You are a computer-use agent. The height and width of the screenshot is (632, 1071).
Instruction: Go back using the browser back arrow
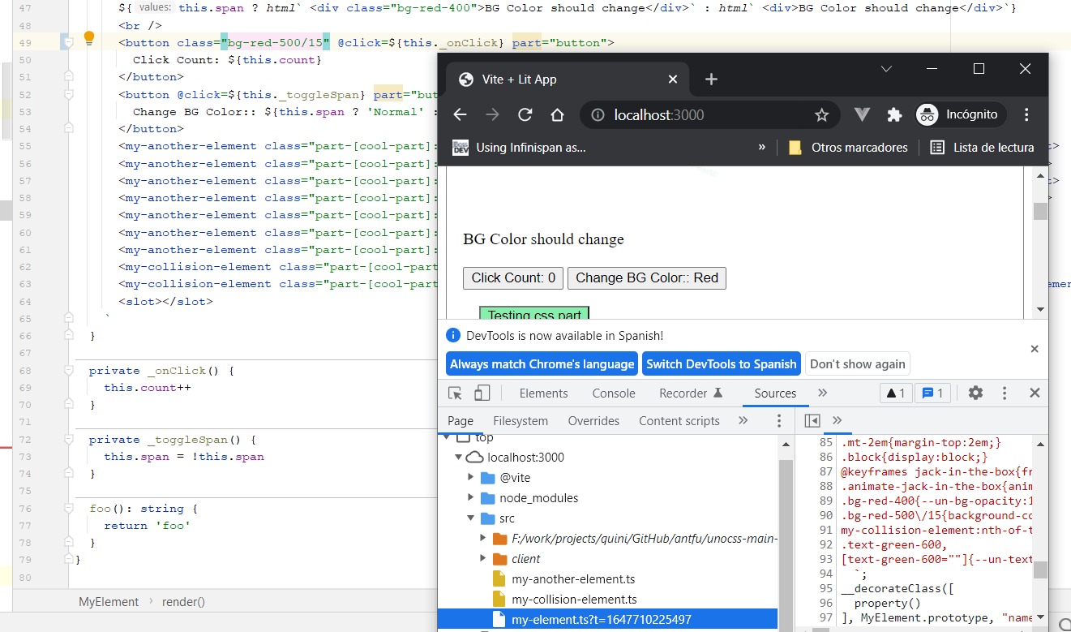[x=459, y=115]
